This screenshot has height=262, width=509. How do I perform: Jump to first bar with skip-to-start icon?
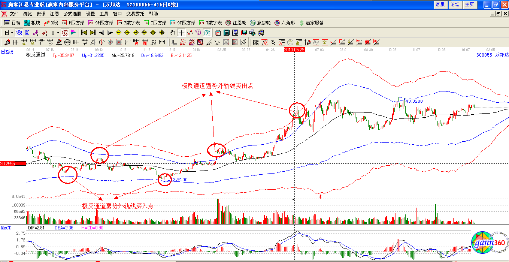coord(84,33)
